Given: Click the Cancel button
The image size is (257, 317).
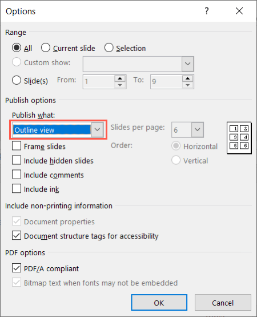Looking at the screenshot, I should pos(223,303).
